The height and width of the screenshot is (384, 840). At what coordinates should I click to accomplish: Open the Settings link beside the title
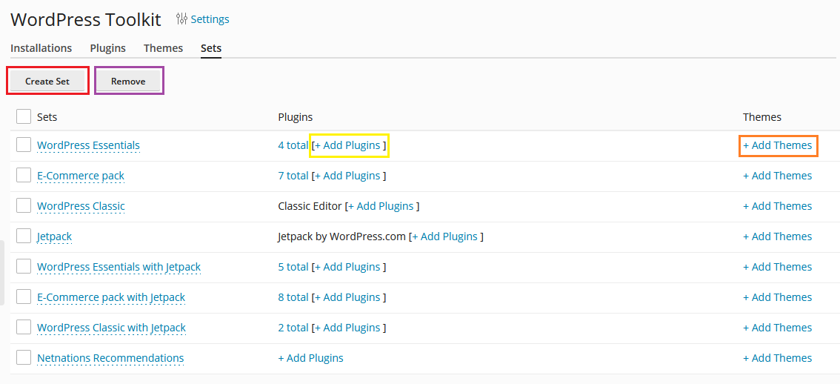click(210, 19)
